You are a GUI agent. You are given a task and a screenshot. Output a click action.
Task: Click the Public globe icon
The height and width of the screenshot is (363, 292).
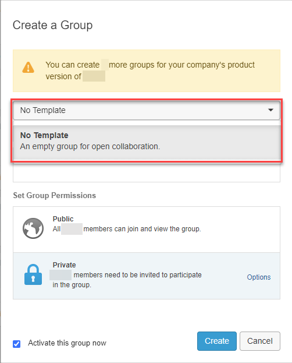33,228
